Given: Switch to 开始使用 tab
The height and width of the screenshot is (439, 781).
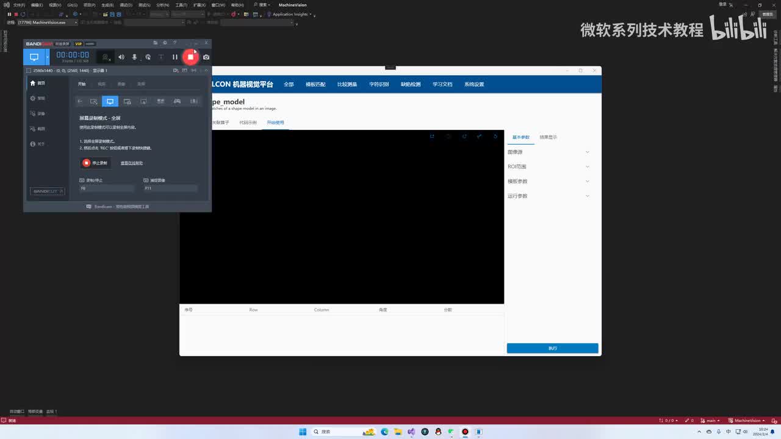Looking at the screenshot, I should (x=275, y=123).
